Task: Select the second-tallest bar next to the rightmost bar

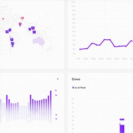Action: tap(49, 109)
